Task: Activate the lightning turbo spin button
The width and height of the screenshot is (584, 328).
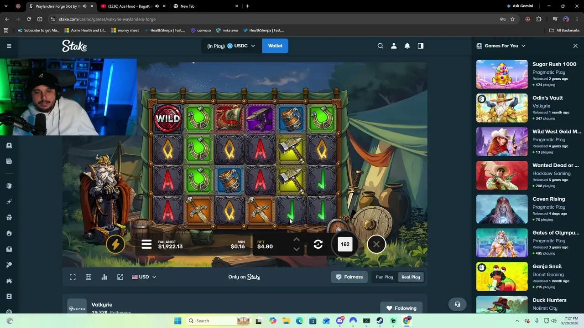Action: point(115,245)
